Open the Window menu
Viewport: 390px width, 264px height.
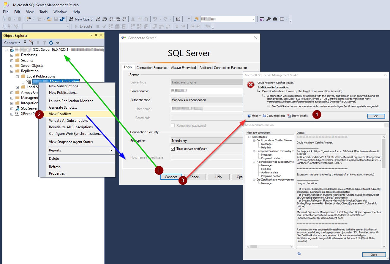pos(60,12)
